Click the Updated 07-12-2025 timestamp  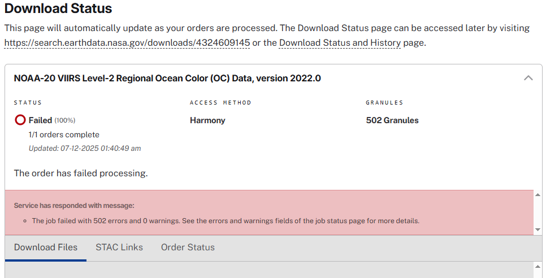point(84,148)
